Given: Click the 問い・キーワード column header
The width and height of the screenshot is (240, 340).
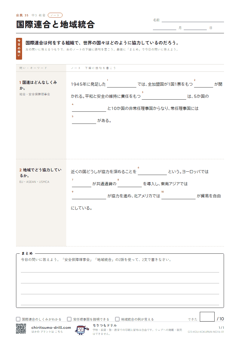Looking at the screenshot, I should point(33,68).
